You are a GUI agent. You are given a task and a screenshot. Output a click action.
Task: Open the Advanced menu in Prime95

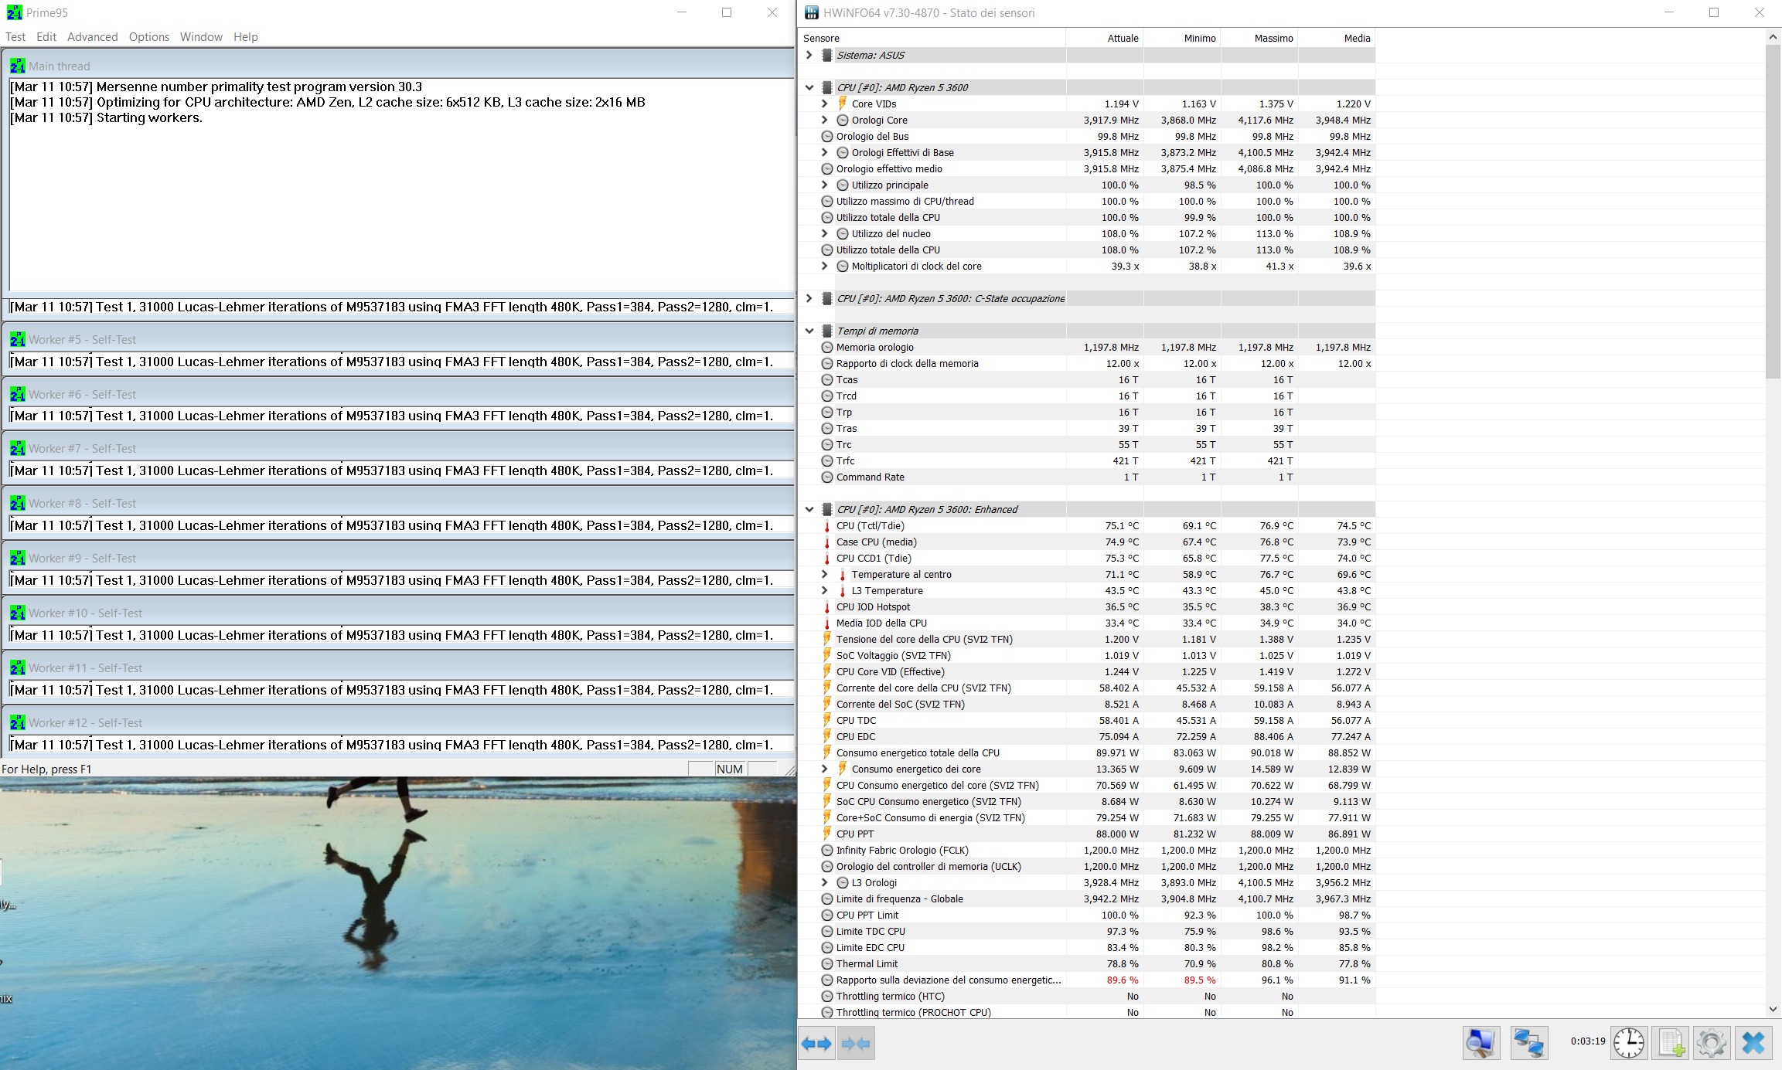pos(92,37)
